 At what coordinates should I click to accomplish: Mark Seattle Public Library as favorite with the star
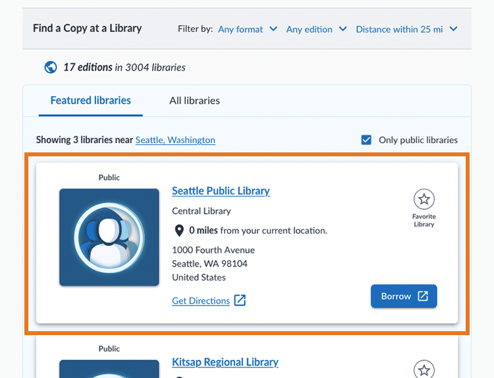point(424,199)
